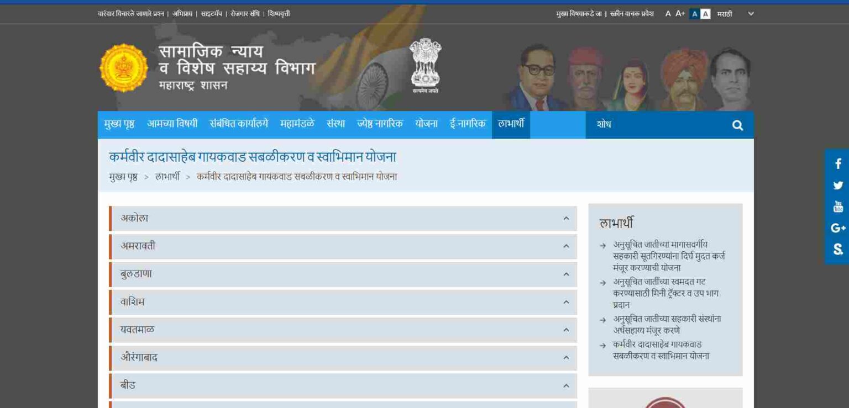
Task: Open संस्था menu
Action: (336, 124)
